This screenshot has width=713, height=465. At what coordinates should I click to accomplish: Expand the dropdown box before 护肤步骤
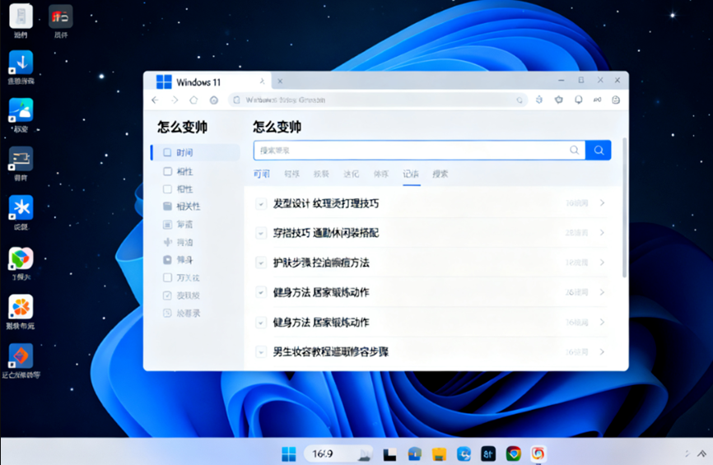pos(260,263)
